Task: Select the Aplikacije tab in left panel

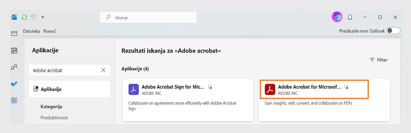Action: (70, 89)
